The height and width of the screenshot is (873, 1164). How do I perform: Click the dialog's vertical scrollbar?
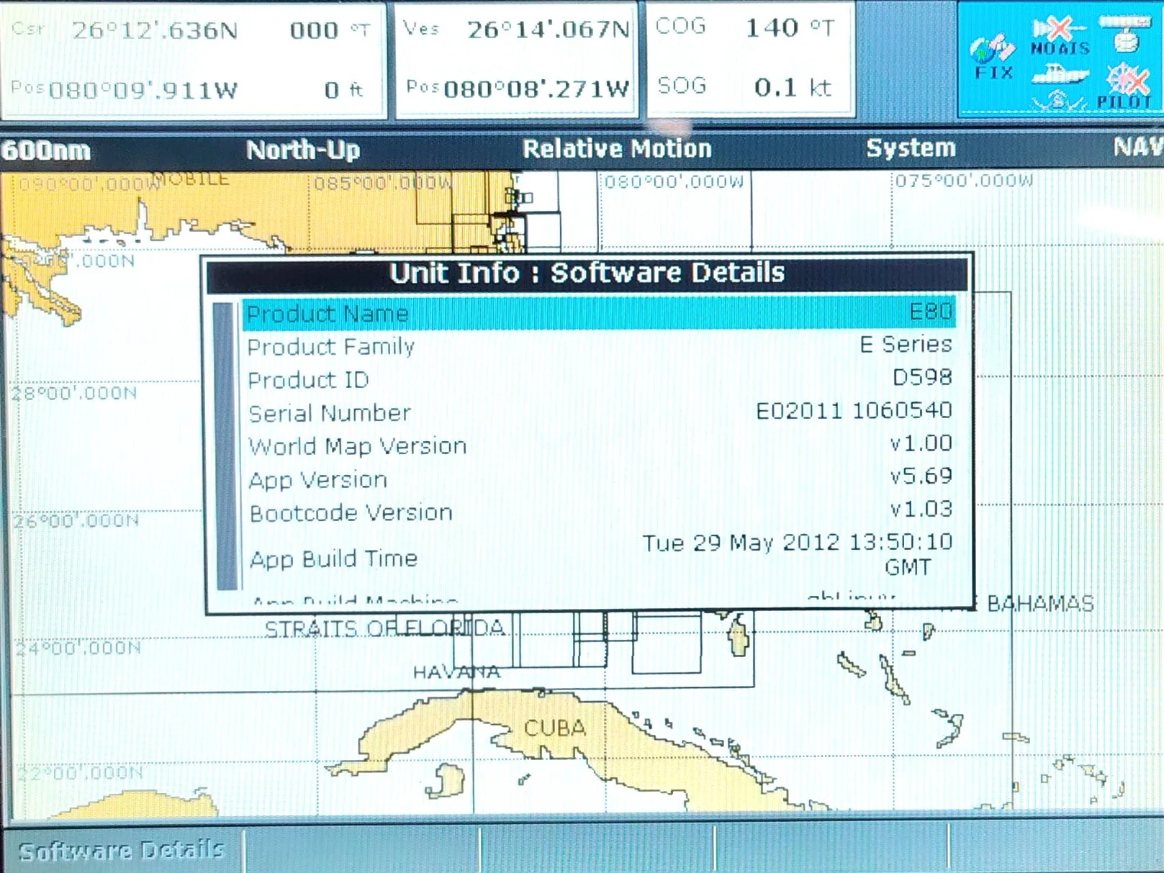tap(226, 446)
